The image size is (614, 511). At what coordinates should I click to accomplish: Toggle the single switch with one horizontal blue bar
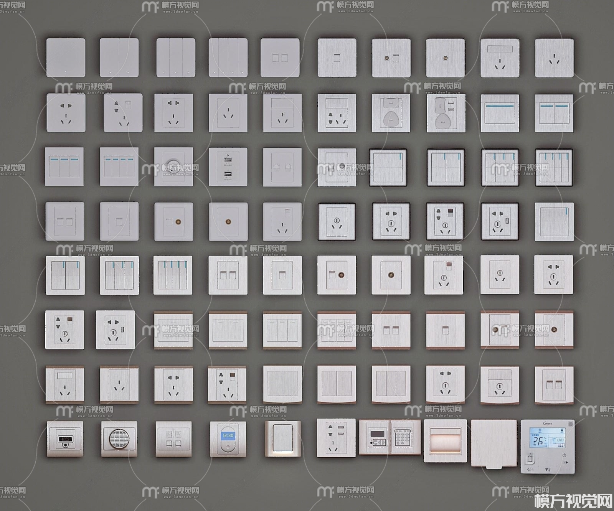[x=499, y=113]
